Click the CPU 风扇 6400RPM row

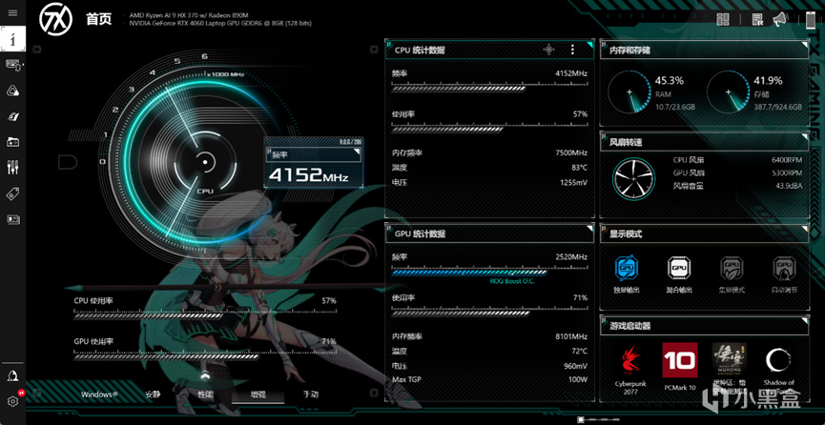pos(737,160)
